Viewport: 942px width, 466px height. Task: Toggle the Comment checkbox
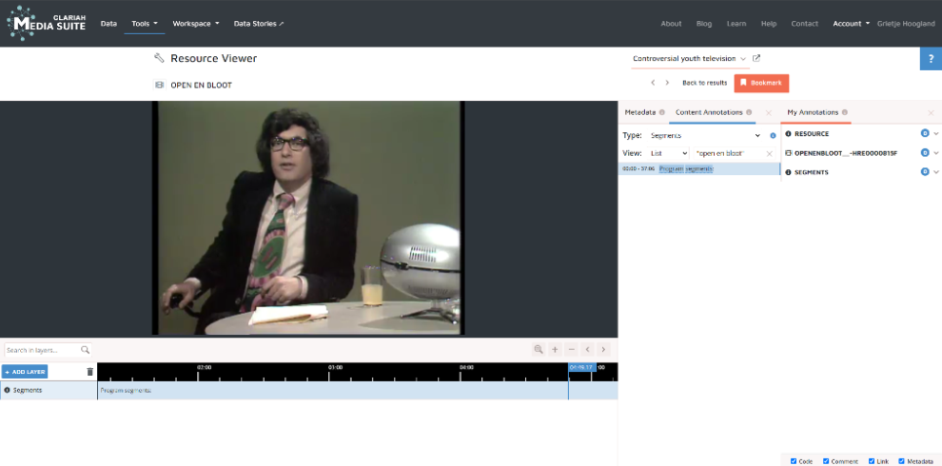point(826,461)
